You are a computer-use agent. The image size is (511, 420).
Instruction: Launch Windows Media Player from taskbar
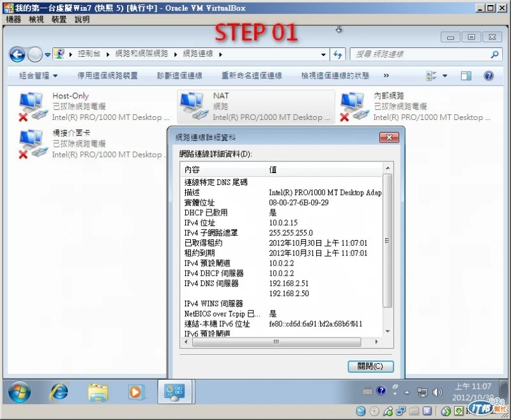[x=135, y=392]
